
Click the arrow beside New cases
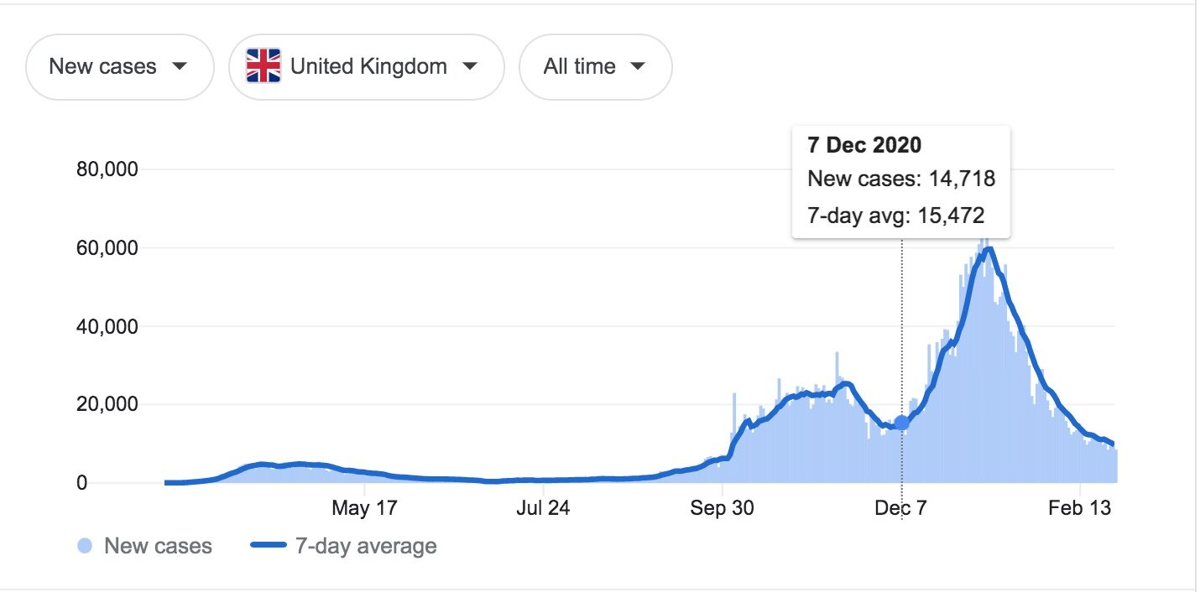179,66
